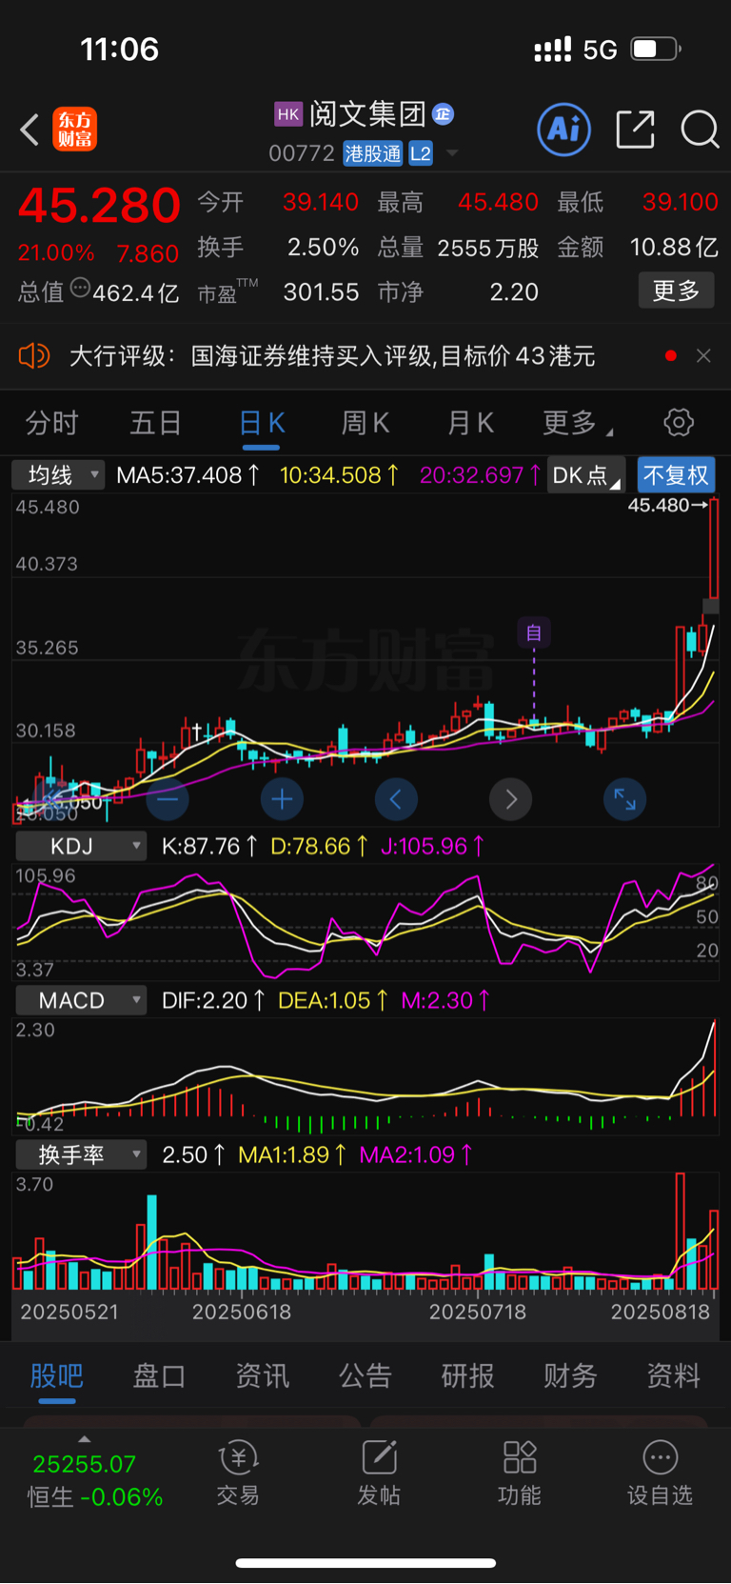This screenshot has height=1584, width=731.
Task: Open the 盘口 tab
Action: coord(159,1375)
